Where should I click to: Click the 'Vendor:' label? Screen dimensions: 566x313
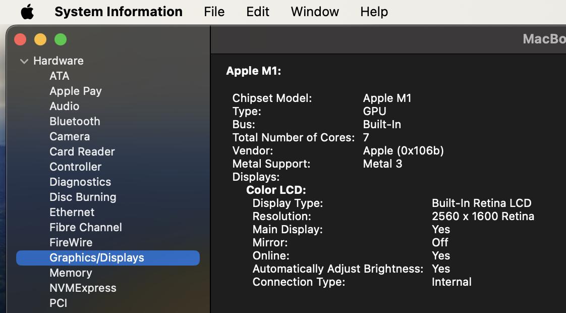click(253, 151)
